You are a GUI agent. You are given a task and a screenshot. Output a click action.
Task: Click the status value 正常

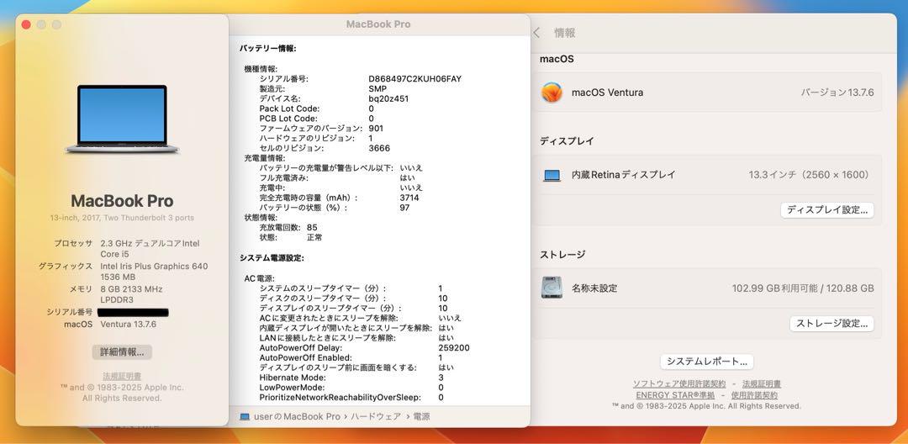[315, 237]
